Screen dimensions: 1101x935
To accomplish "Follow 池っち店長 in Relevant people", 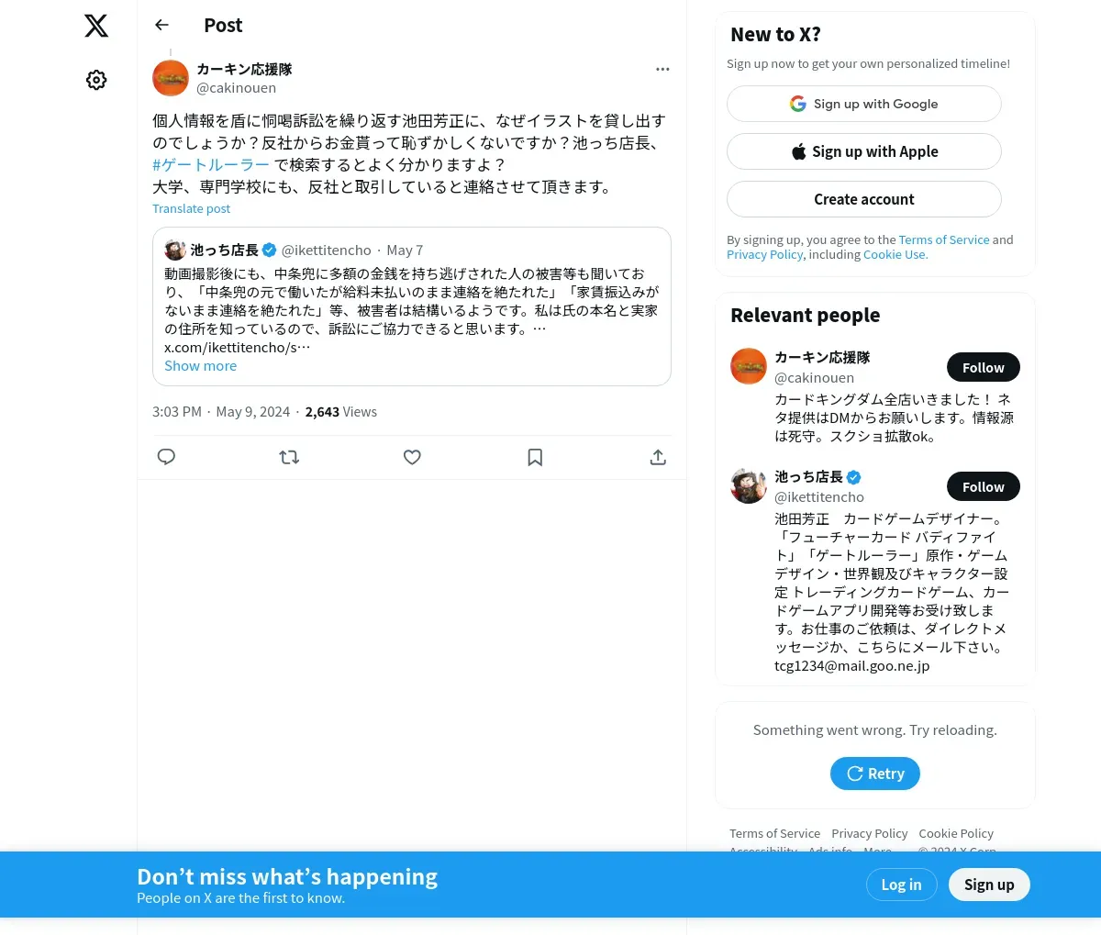I will [984, 486].
